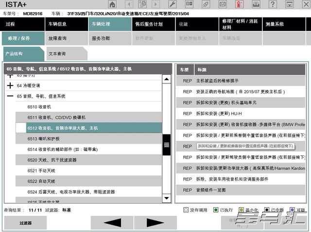
Task: Click the minimize window icon in toolbar
Action: [x=290, y=4]
